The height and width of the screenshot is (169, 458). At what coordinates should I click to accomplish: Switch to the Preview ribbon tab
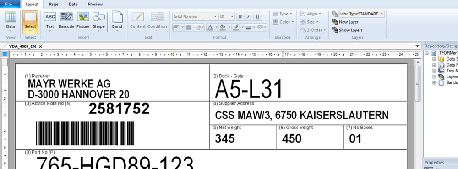click(x=95, y=4)
